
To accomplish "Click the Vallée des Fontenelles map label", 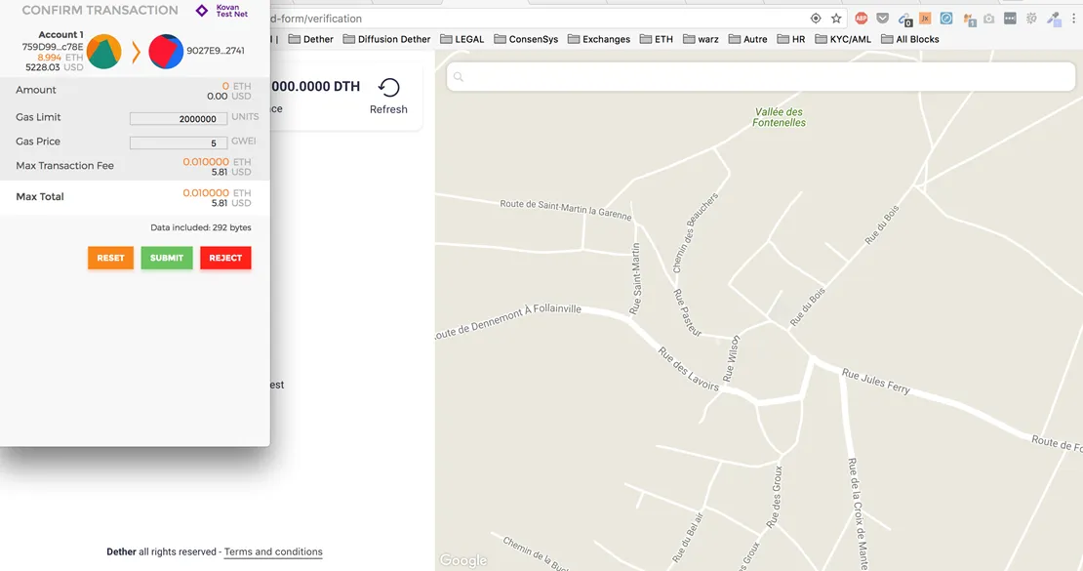I will (780, 117).
